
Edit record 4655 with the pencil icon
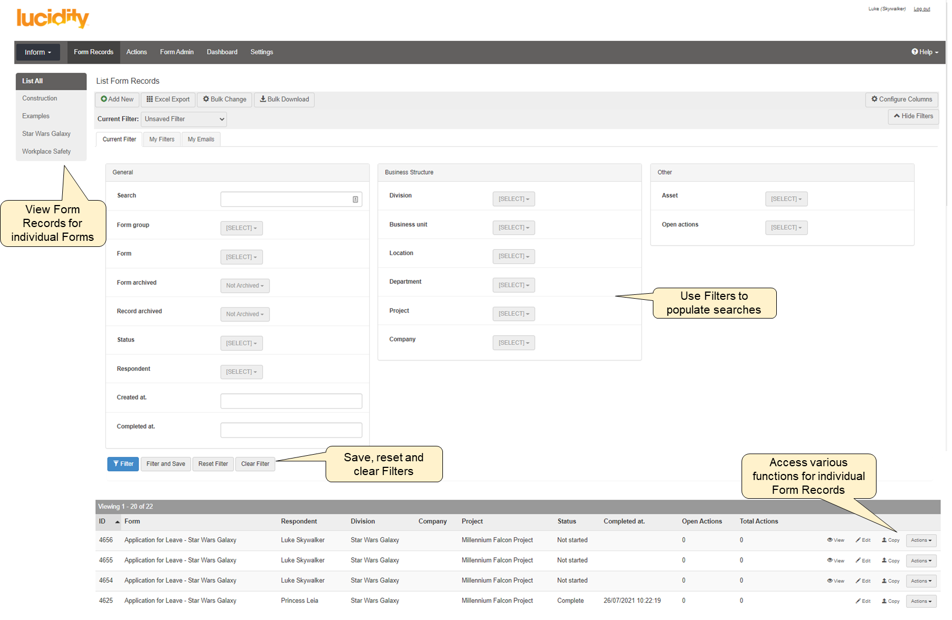858,560
